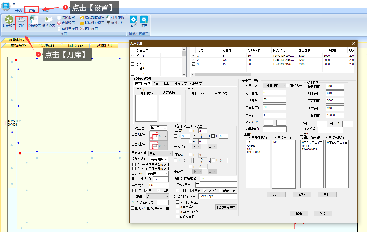Open 单双工位 dropdown

pyautogui.click(x=158, y=128)
